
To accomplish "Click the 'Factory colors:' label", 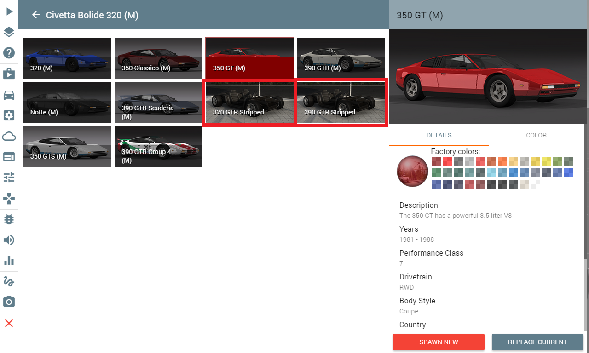I will tap(456, 151).
